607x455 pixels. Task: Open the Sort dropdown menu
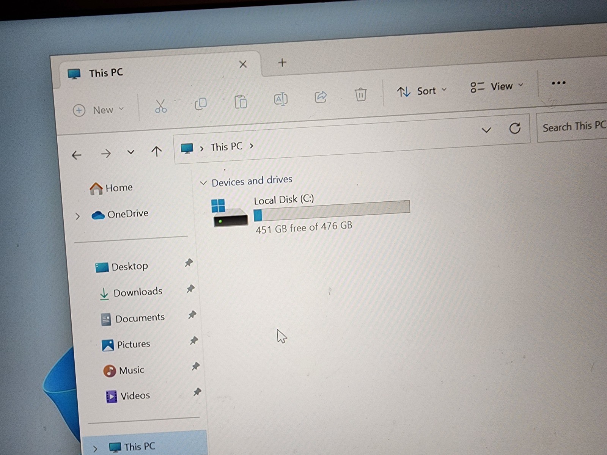(x=421, y=91)
